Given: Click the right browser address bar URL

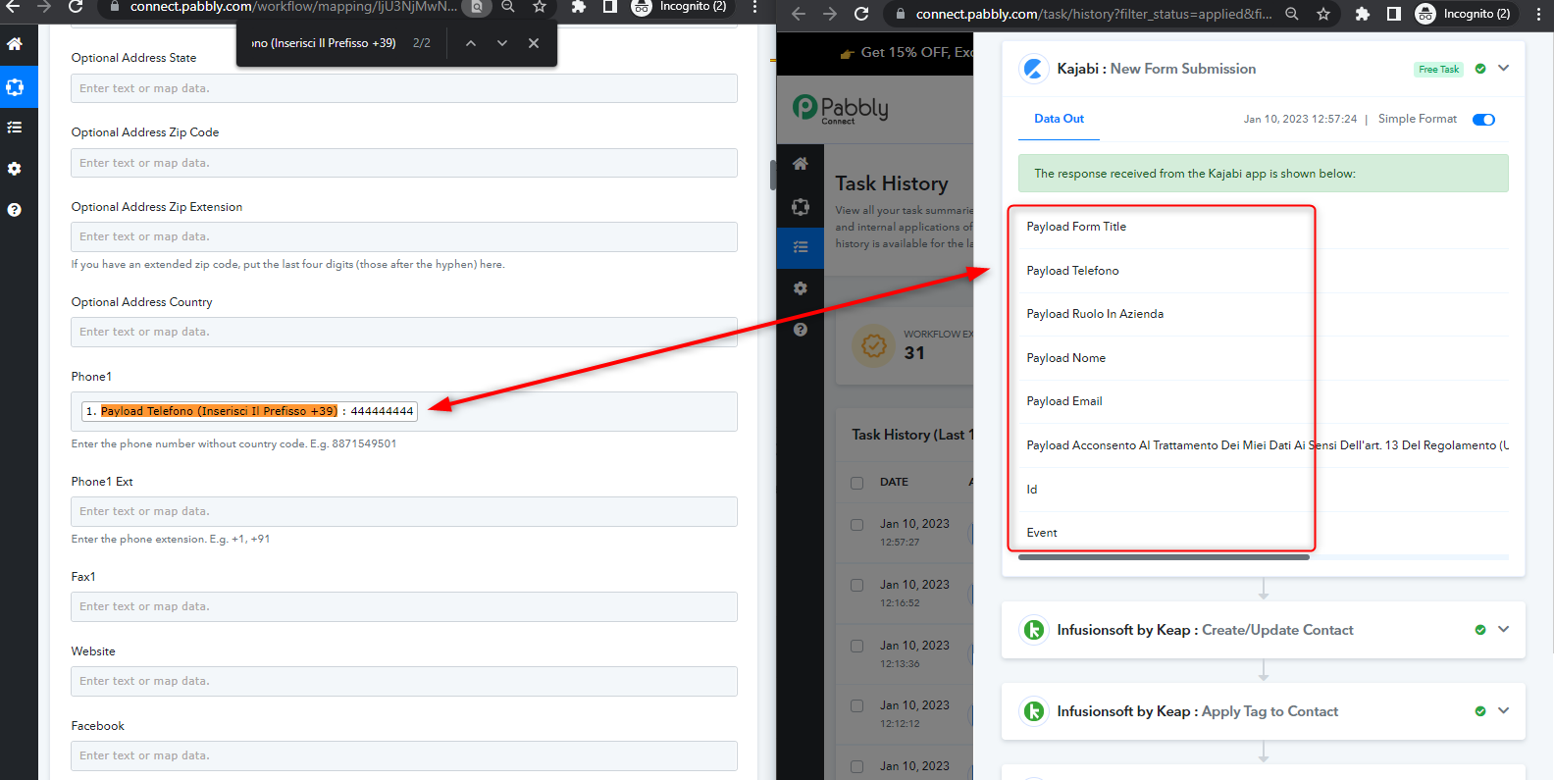Looking at the screenshot, I should 1093,14.
